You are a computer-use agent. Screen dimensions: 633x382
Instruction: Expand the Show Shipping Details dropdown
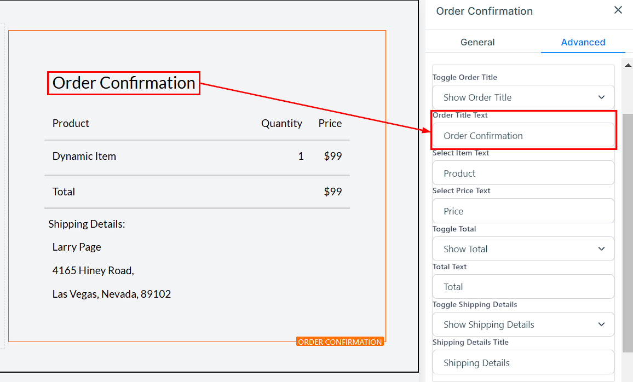point(523,325)
